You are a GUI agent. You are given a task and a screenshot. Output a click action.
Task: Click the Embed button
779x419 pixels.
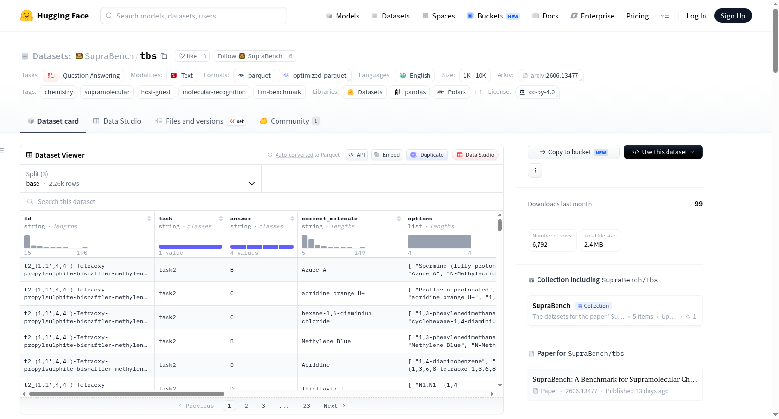[x=387, y=155]
